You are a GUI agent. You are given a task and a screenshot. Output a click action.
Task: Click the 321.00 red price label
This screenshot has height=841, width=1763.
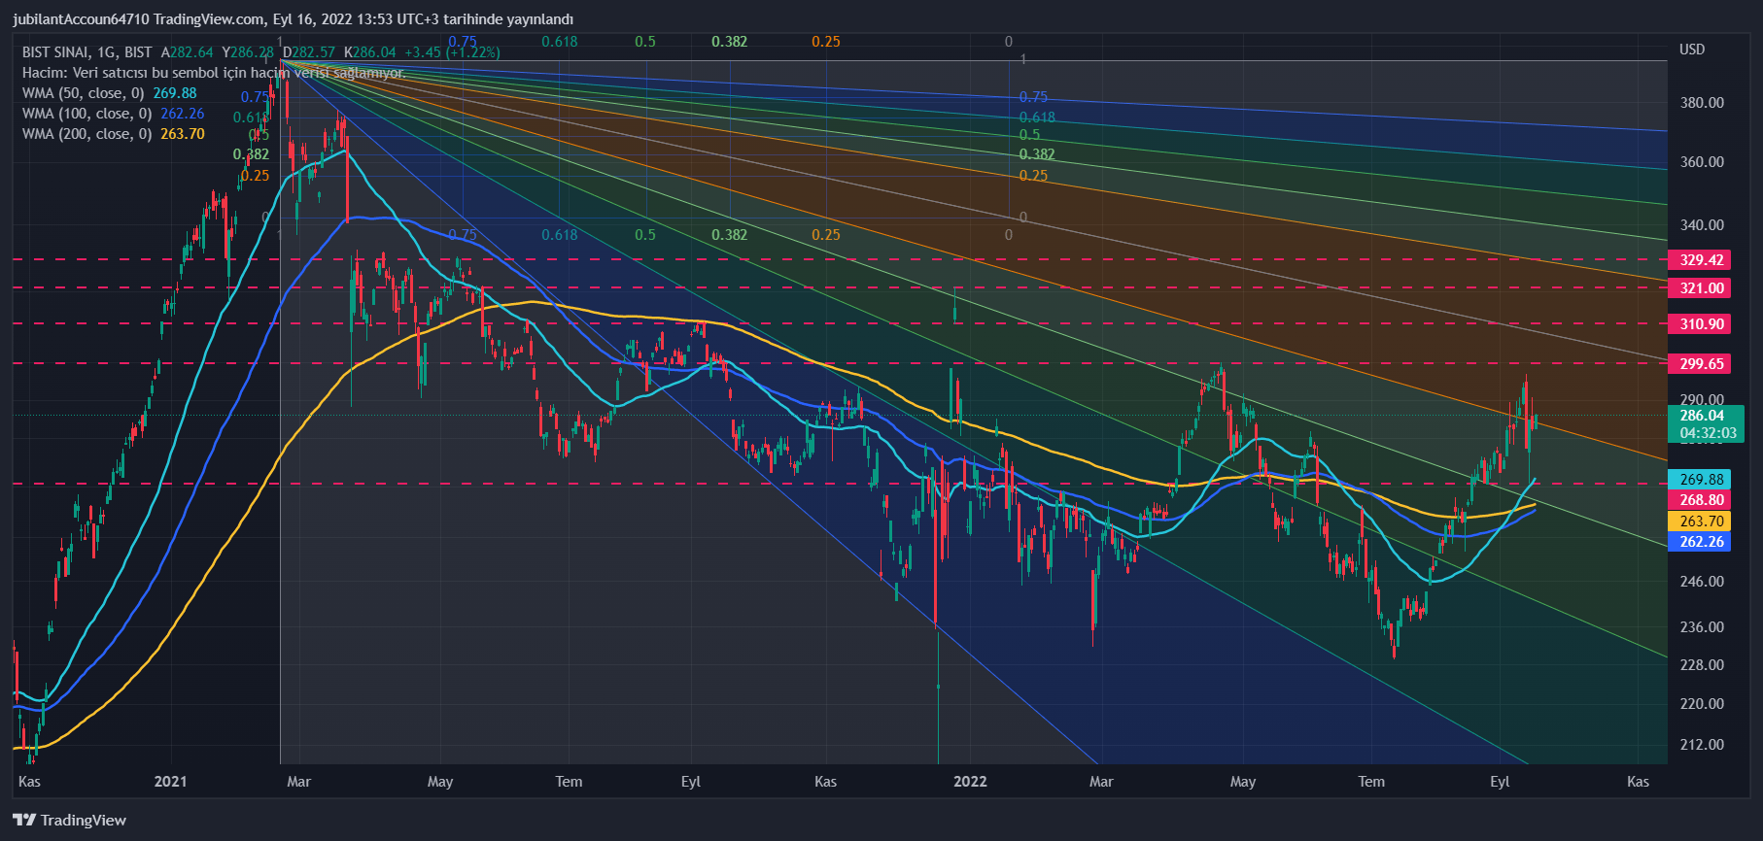pos(1702,288)
